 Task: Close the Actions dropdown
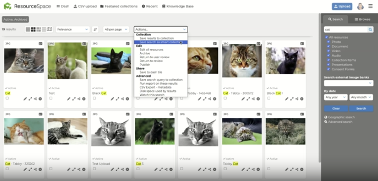click(161, 30)
